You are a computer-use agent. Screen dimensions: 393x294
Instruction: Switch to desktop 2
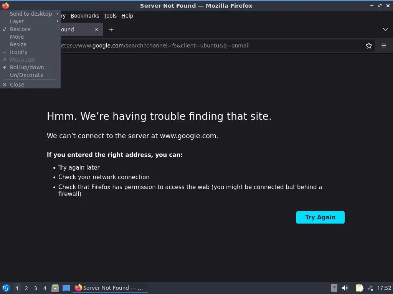click(26, 288)
